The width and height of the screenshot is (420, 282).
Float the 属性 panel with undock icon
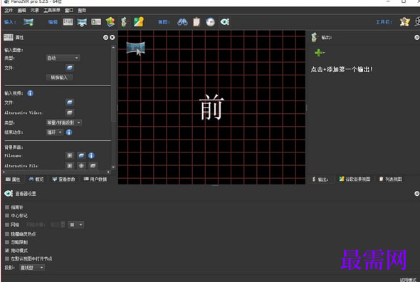coord(105,38)
